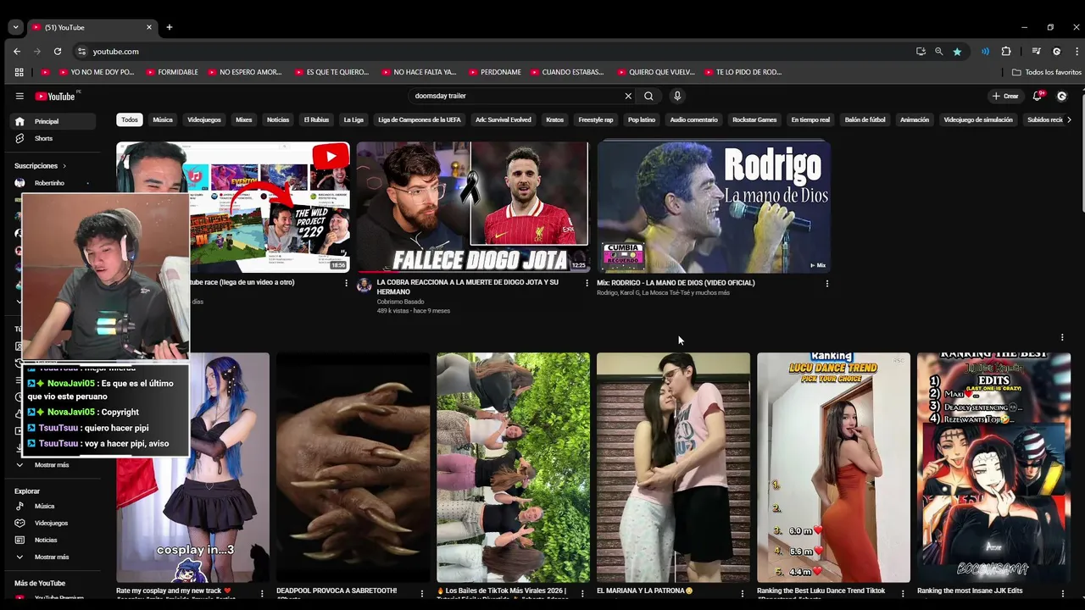Click the blue sound-wave extension icon
Viewport: 1085px width, 610px height.
pos(985,52)
